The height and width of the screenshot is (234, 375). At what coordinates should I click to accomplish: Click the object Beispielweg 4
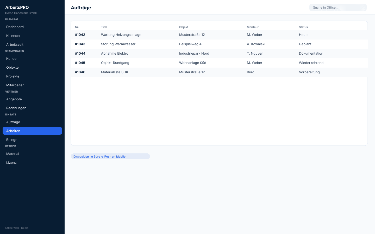[190, 44]
